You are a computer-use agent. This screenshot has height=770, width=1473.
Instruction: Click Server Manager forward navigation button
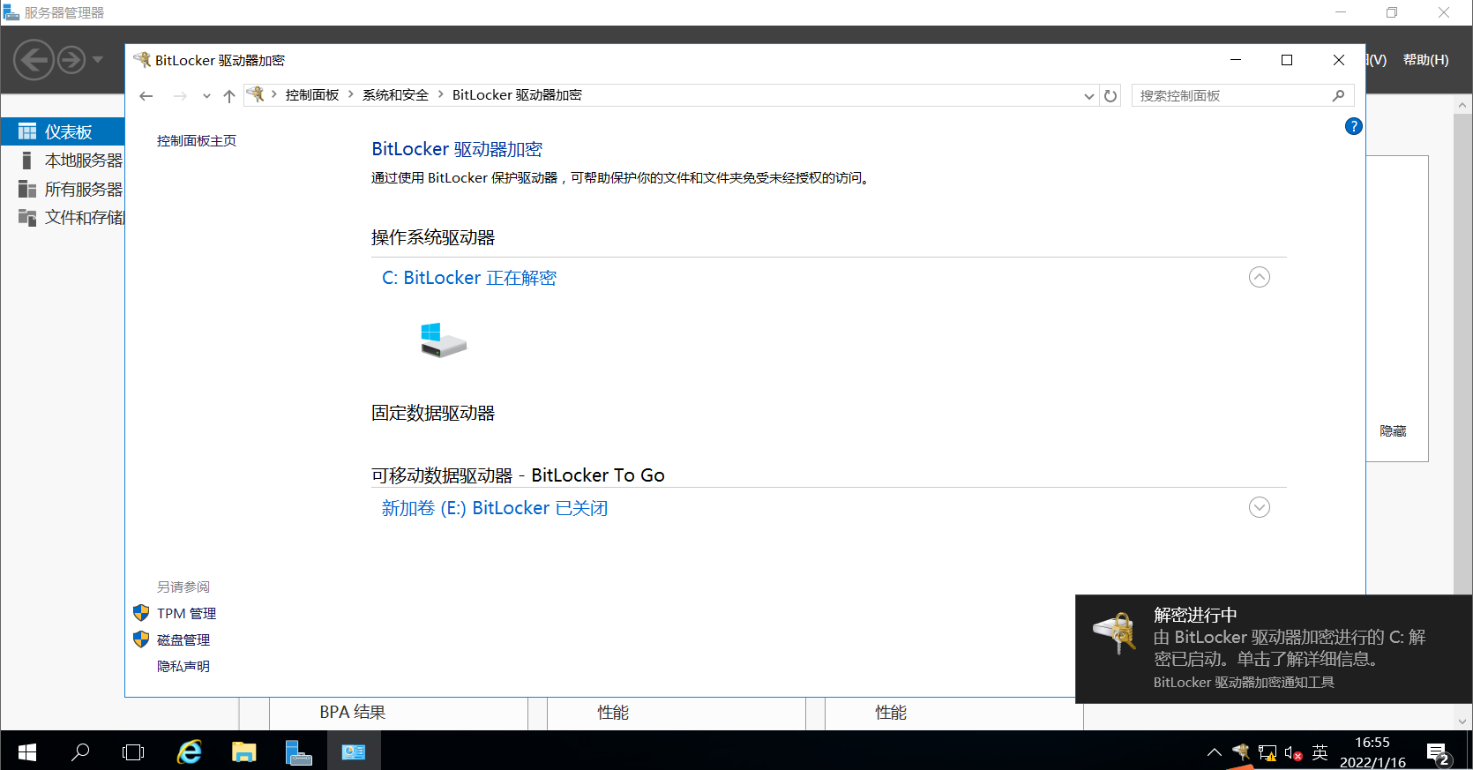[x=71, y=60]
